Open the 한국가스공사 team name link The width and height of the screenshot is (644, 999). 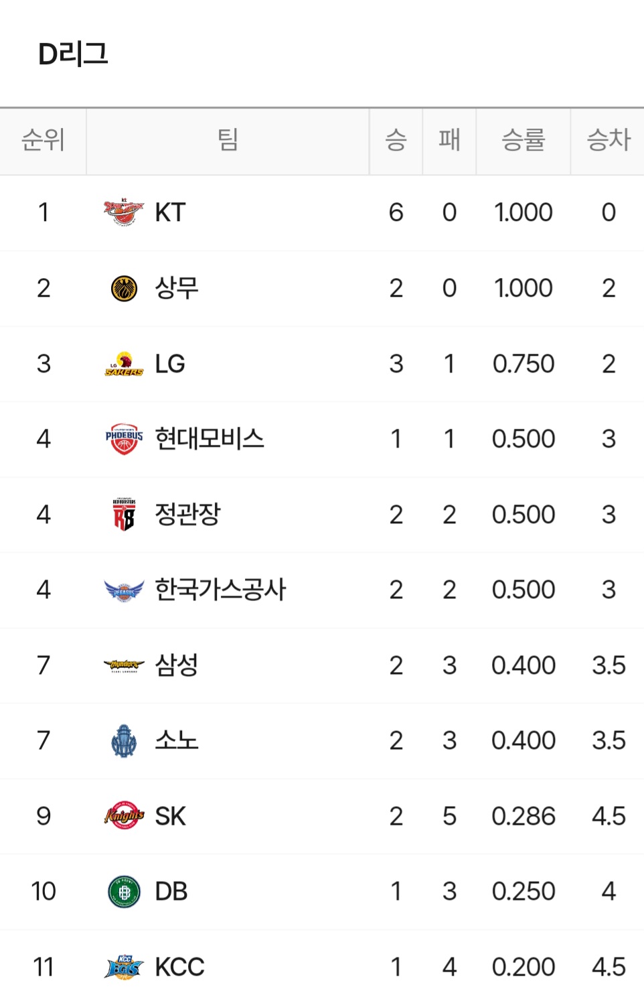tap(220, 590)
